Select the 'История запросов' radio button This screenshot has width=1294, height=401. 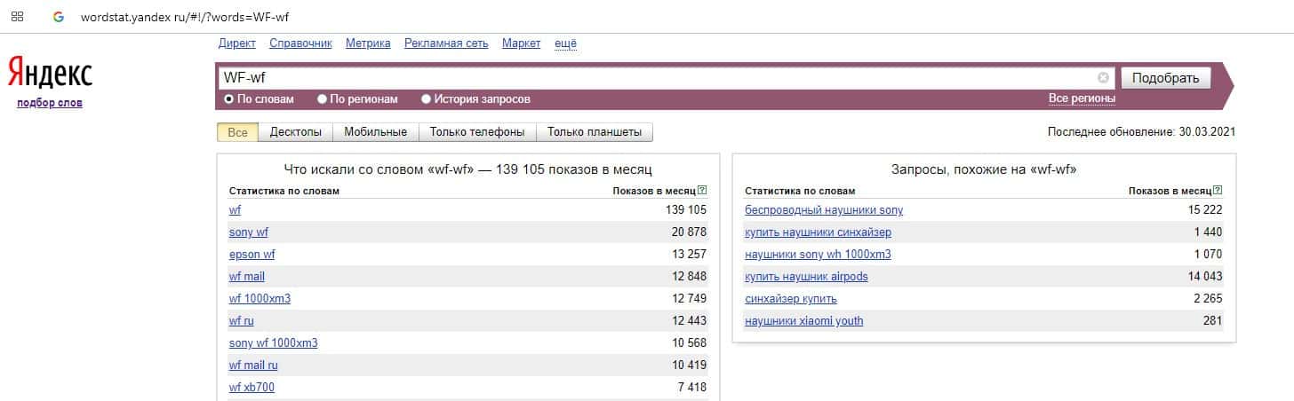(427, 99)
